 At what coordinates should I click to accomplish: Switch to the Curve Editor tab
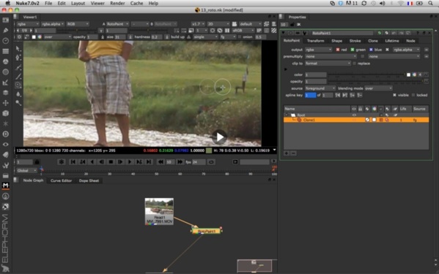(x=61, y=180)
